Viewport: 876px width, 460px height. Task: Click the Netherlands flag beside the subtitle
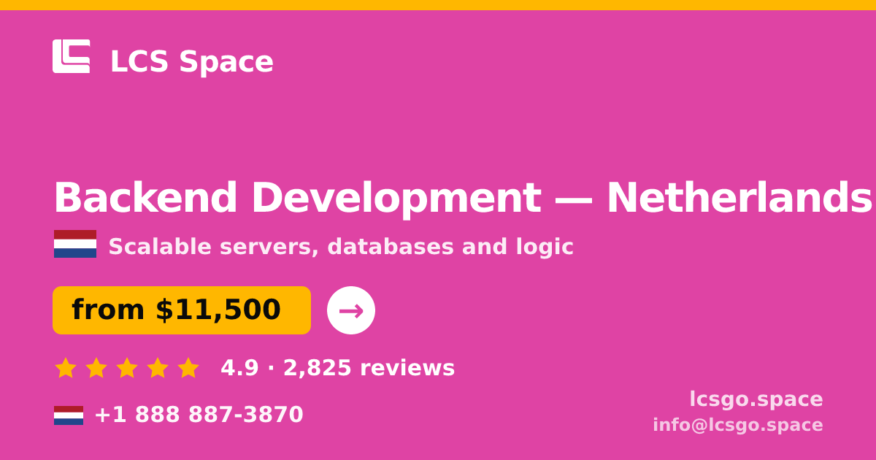75,244
